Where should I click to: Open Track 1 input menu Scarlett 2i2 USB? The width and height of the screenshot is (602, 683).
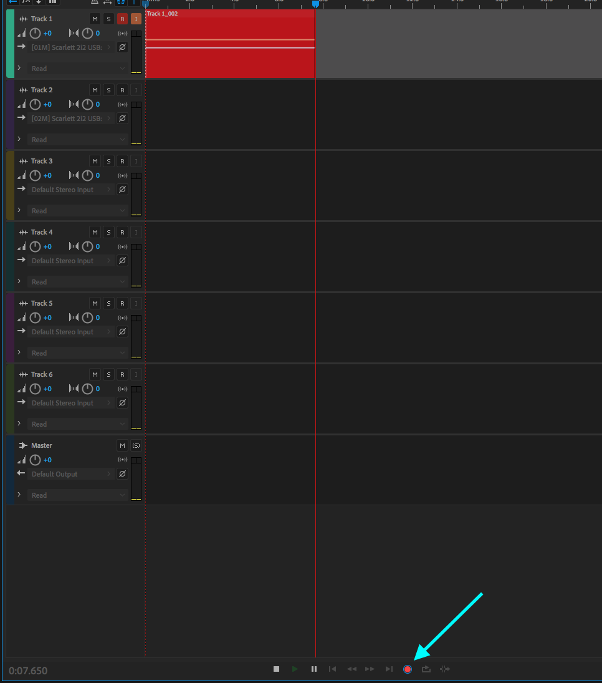click(x=71, y=47)
